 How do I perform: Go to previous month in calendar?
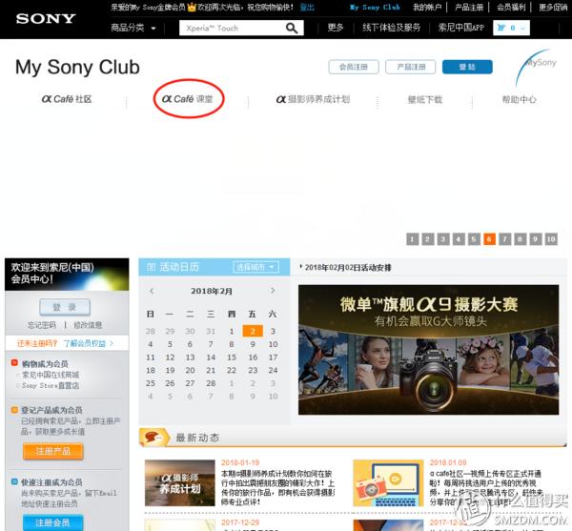152,291
